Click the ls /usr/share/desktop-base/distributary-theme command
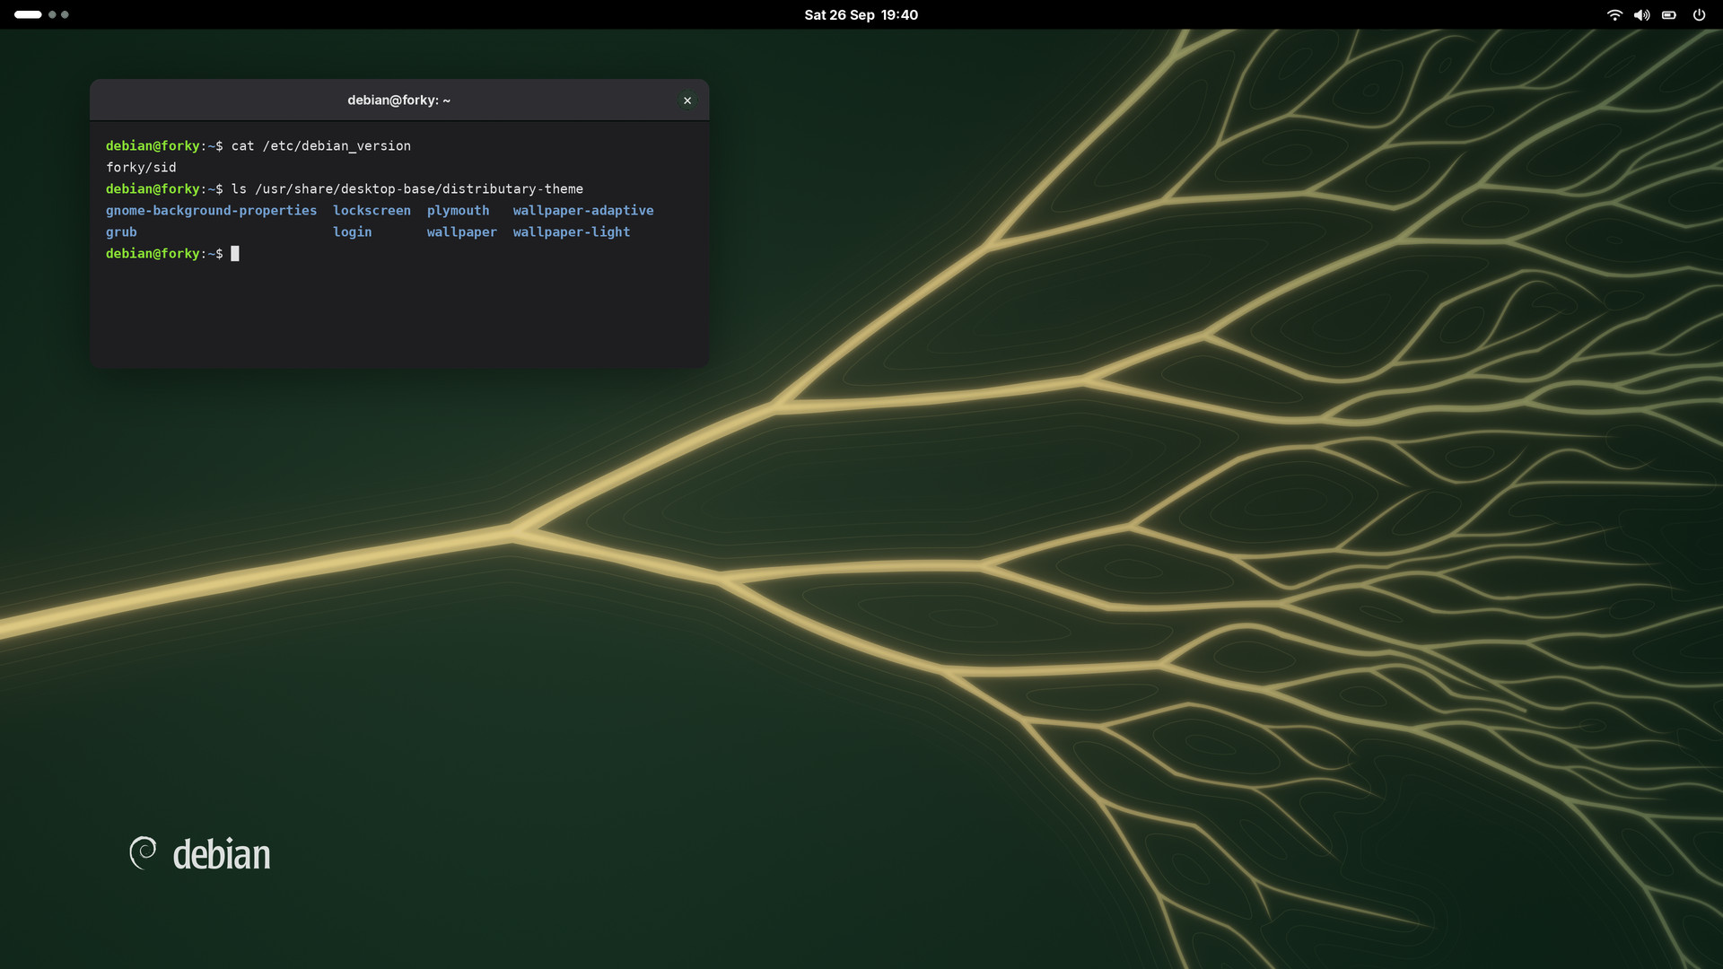This screenshot has width=1723, height=969. 407,189
